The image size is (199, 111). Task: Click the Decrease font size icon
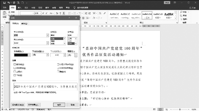point(46,13)
